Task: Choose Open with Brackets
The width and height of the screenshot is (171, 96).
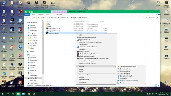Action: (x=85, y=40)
